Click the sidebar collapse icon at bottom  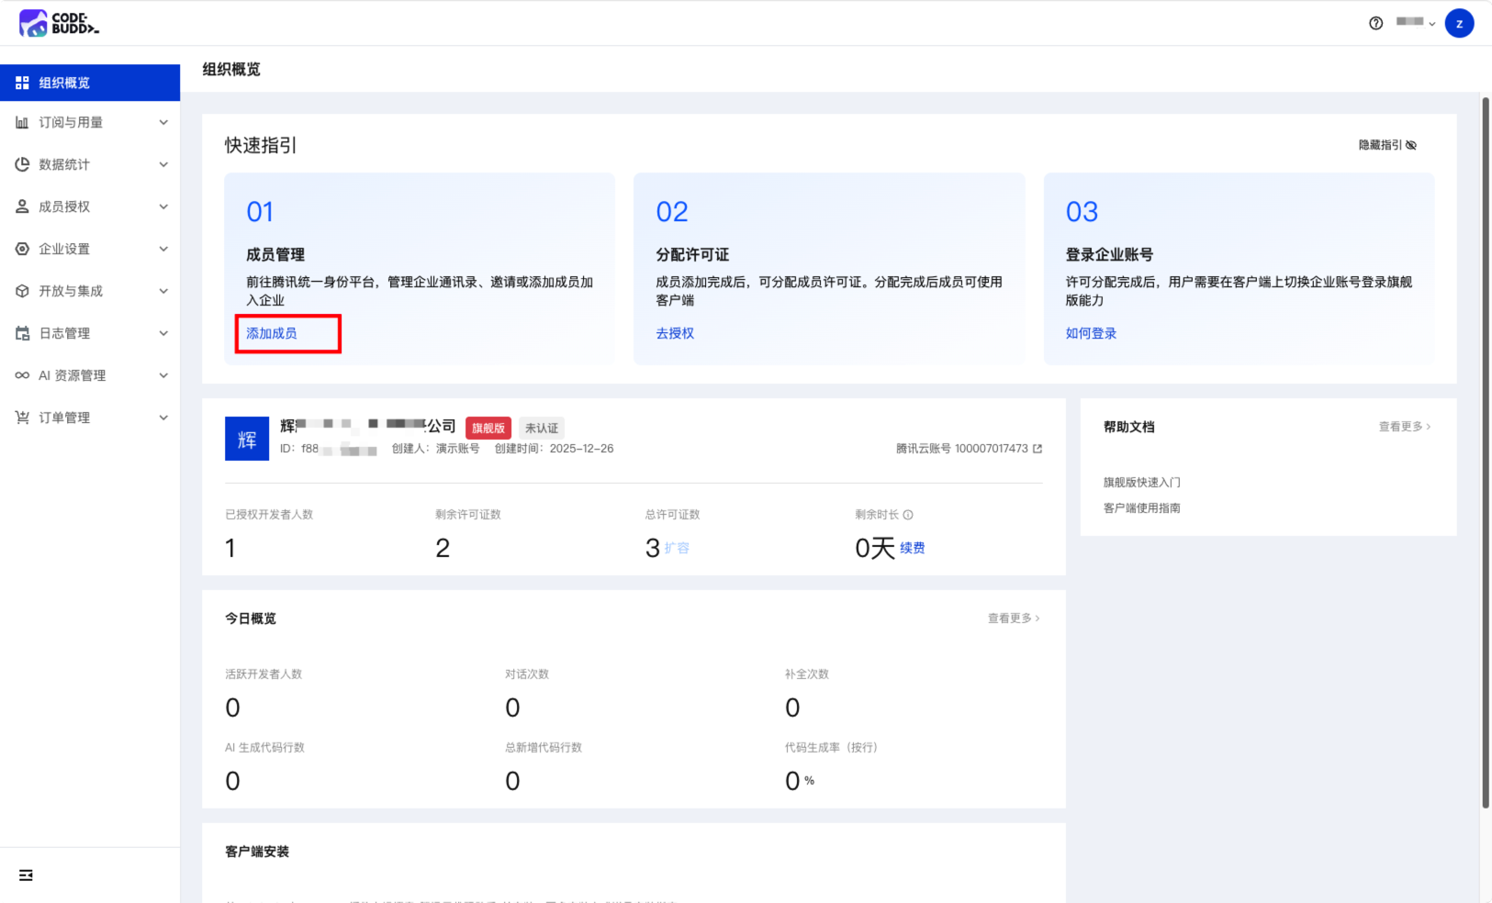(26, 875)
